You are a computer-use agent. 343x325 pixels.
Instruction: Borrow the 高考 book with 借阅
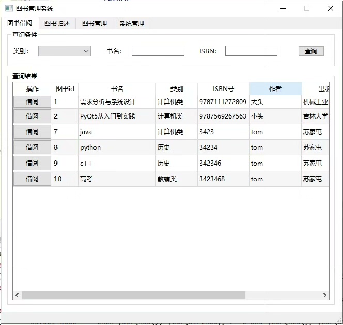(32, 179)
